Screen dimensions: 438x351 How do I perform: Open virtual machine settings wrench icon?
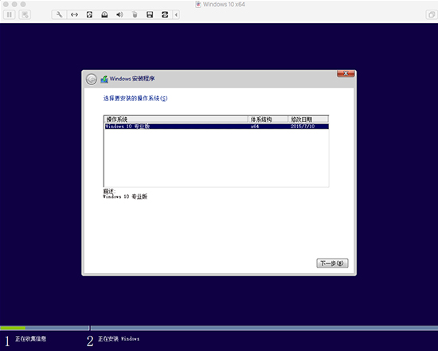(x=59, y=14)
